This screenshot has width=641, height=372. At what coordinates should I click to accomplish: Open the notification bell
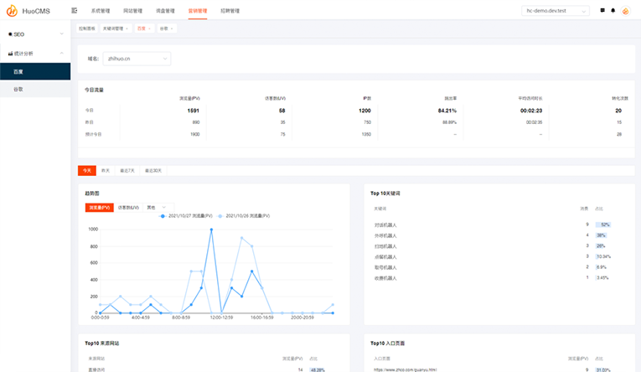click(613, 11)
